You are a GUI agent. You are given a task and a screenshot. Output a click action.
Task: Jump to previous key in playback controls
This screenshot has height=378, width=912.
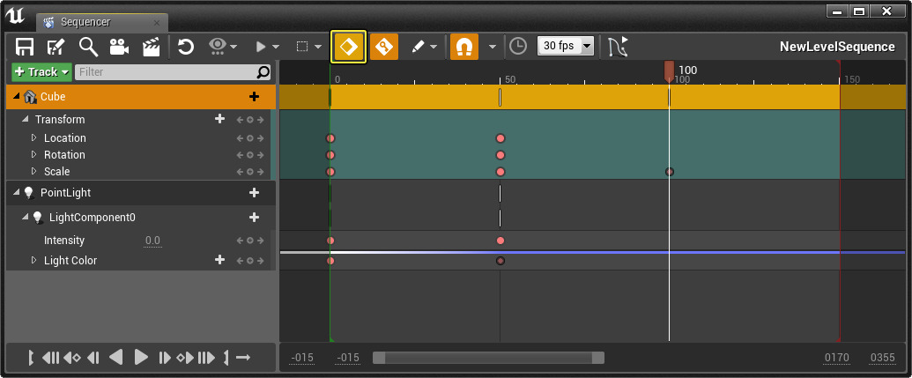(x=72, y=358)
